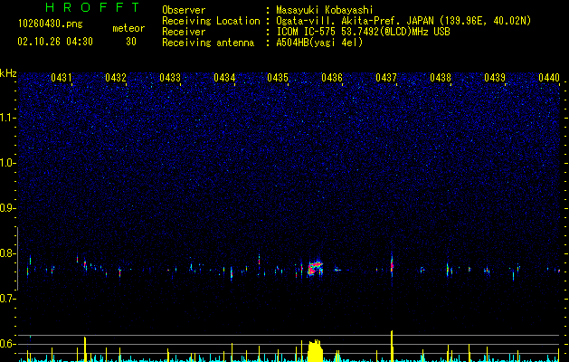Click the 0439 time marker
Screen dimensions: 569x362
point(495,78)
